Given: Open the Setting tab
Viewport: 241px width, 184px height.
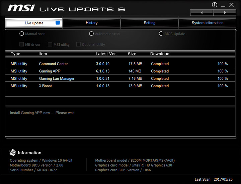Looking at the screenshot, I should [x=149, y=23].
